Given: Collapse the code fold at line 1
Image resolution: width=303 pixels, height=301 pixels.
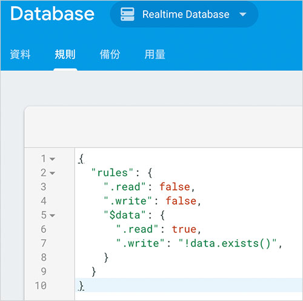Looking at the screenshot, I should click(x=53, y=159).
